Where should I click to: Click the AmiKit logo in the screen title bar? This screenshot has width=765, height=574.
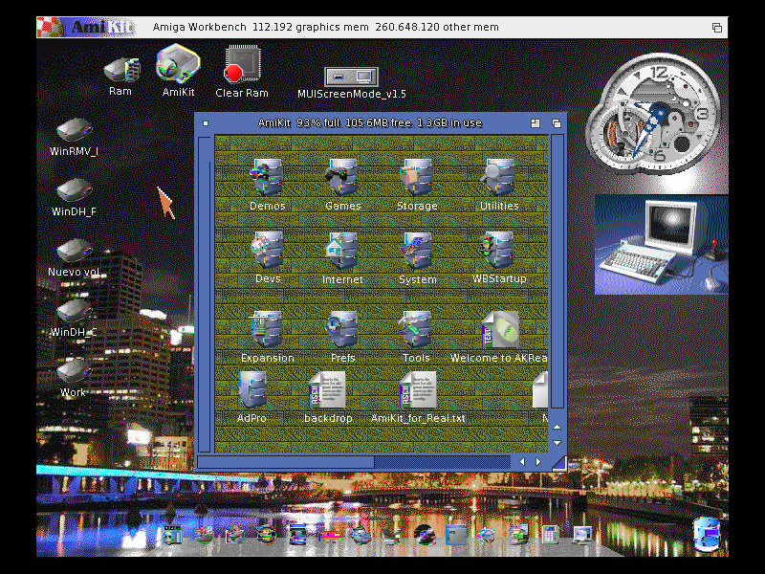coord(87,28)
